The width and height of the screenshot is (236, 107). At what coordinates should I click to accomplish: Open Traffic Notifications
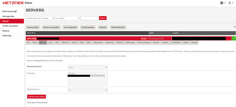(118, 27)
